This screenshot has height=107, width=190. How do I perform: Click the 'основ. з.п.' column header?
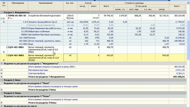120,9
